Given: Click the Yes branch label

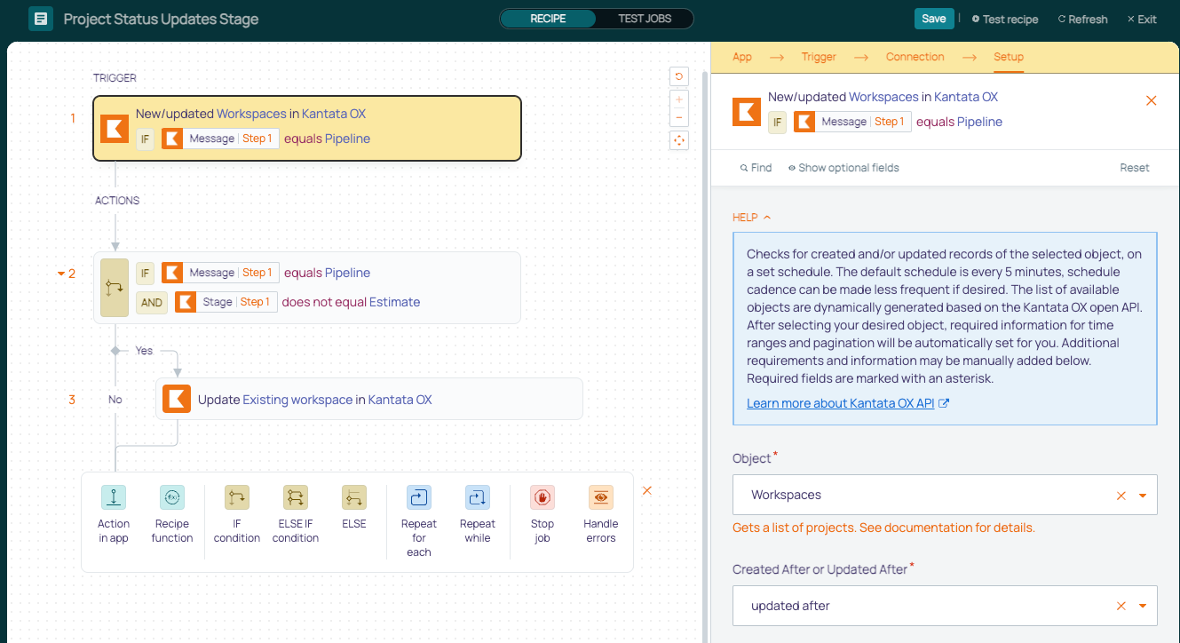Looking at the screenshot, I should [144, 351].
